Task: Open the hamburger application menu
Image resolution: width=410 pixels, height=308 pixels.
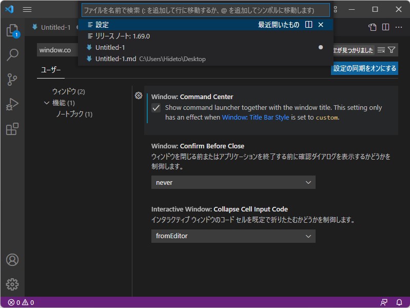Action: click(x=27, y=10)
